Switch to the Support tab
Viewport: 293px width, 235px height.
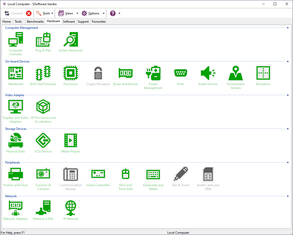tap(83, 22)
